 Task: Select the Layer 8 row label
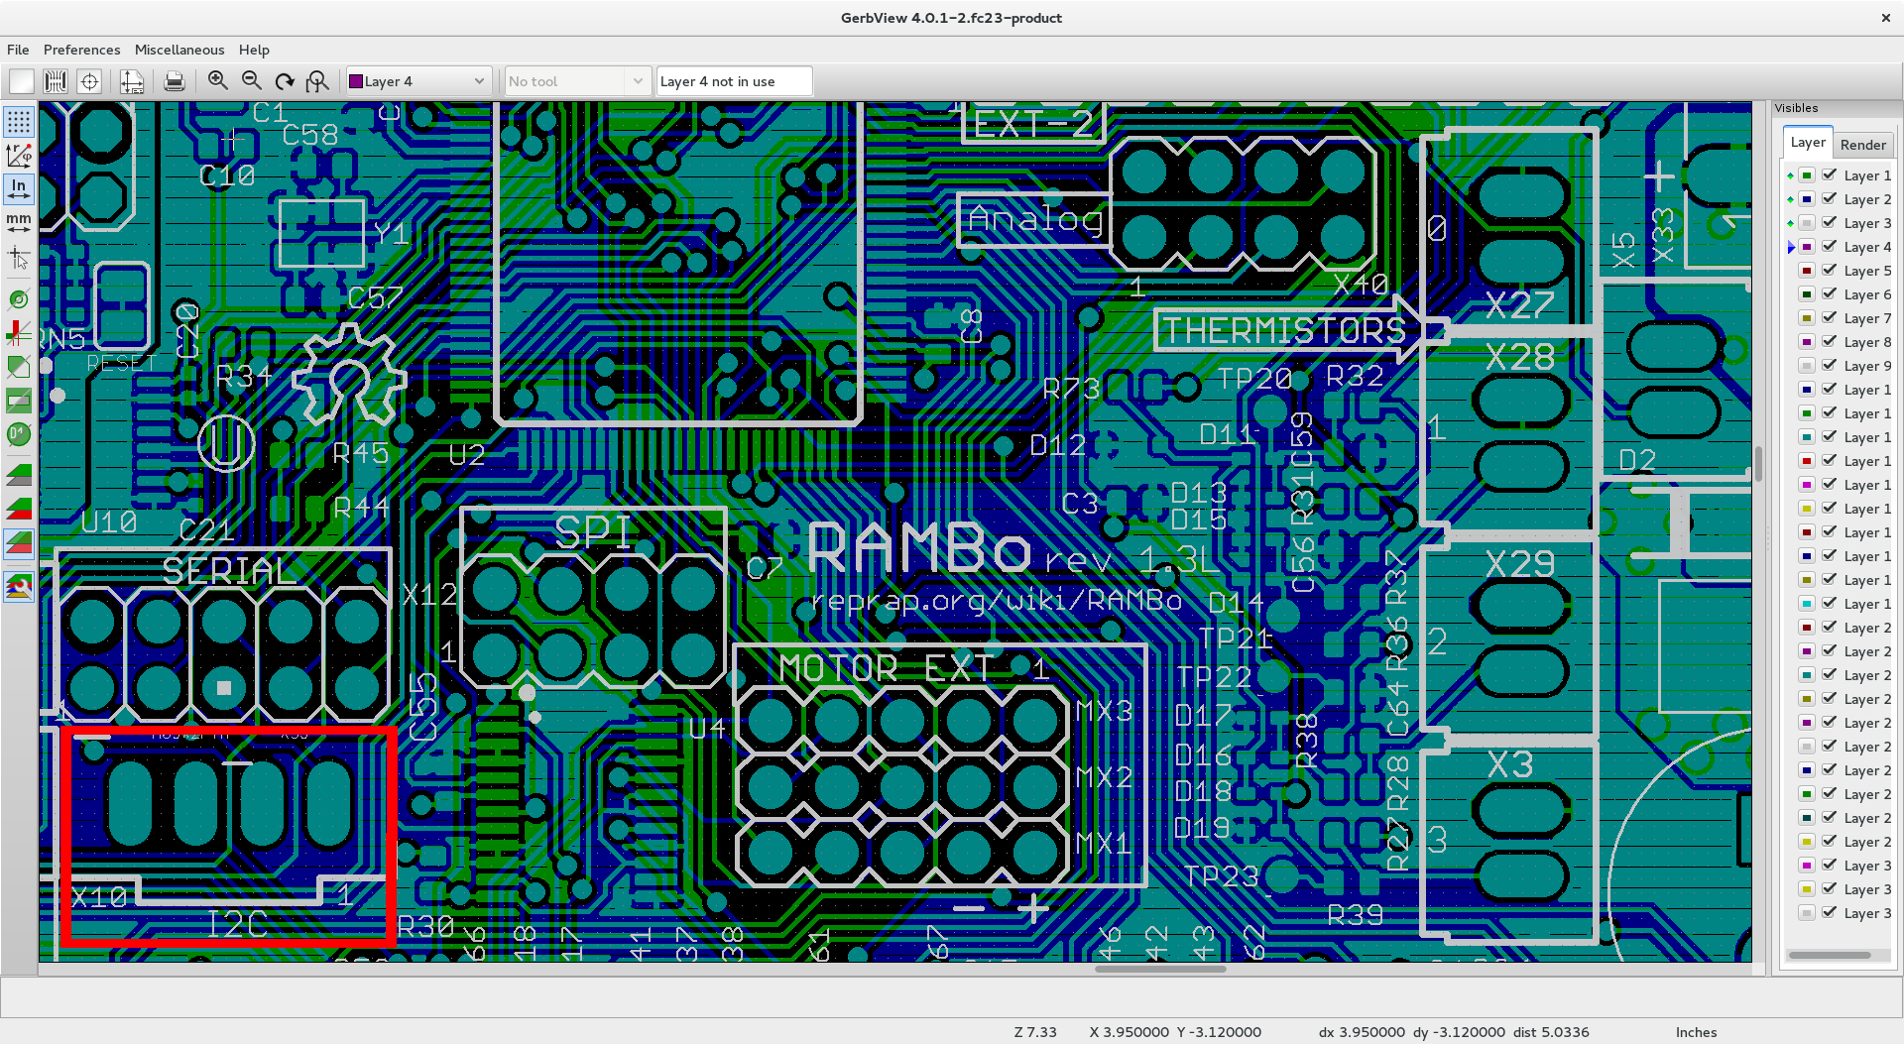click(x=1867, y=342)
